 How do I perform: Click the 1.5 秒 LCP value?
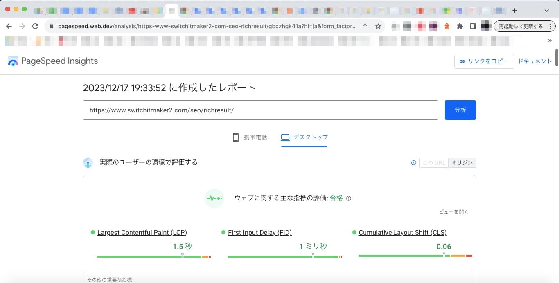[x=182, y=246]
